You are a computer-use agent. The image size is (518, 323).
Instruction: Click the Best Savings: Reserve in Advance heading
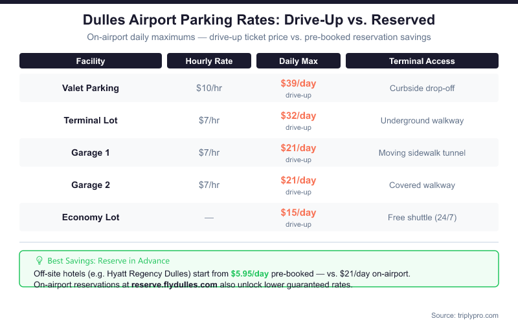109,260
